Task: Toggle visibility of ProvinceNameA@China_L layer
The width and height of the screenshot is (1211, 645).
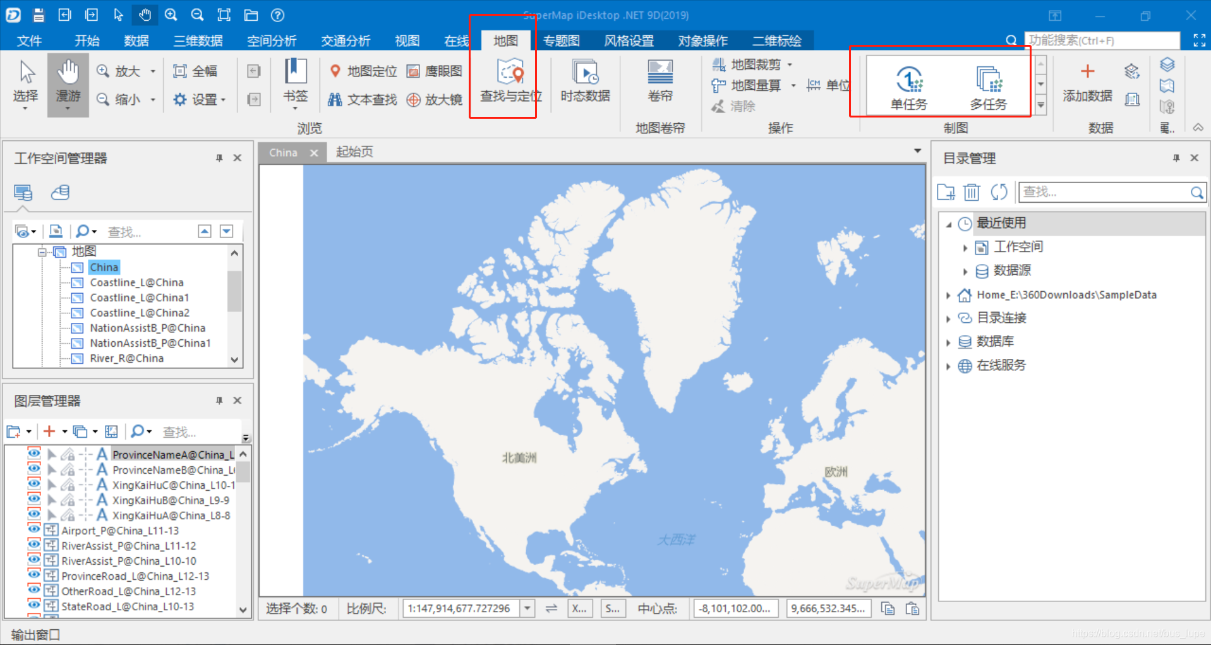Action: coord(34,453)
